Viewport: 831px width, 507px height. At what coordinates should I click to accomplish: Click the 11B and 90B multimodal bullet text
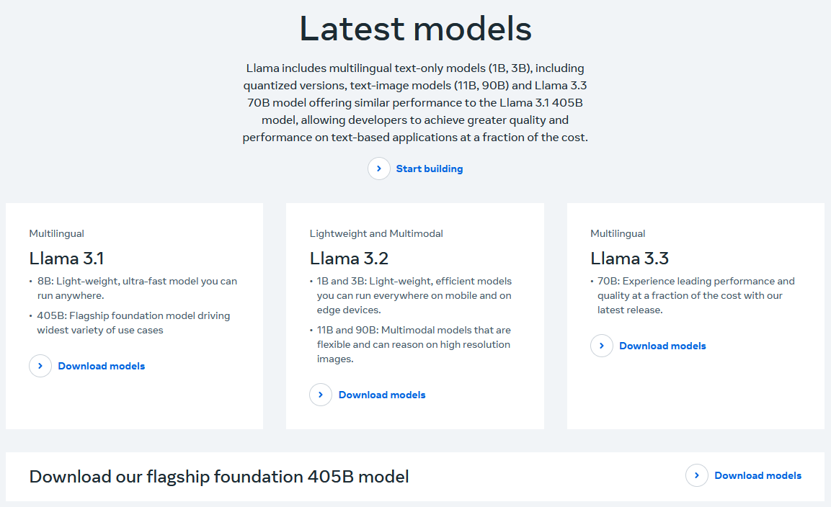[413, 344]
